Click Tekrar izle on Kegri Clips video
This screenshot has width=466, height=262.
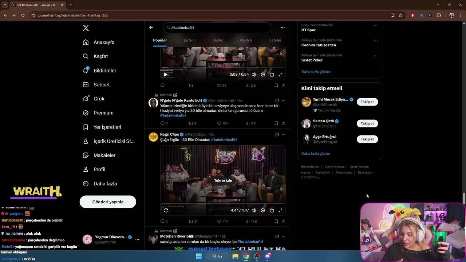(223, 180)
